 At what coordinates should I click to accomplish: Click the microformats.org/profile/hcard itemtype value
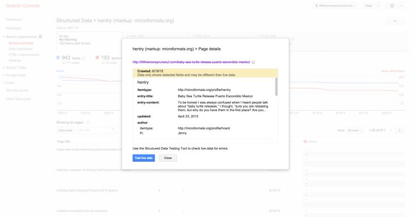[203, 129]
